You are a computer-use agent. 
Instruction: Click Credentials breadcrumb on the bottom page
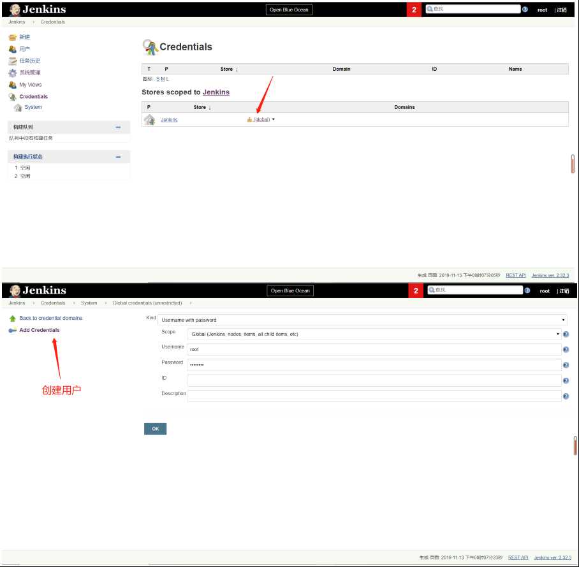coord(53,303)
